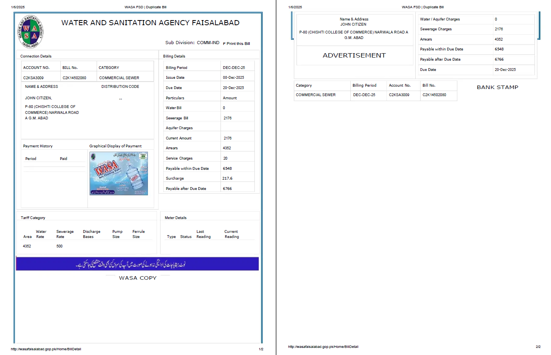Click the Graphical Display of Payment thumbnail
Viewport: 551px width, 355px height.
click(119, 174)
